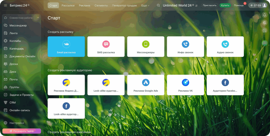
Task: Click the Инфо звонок phone icon
Action: [x=185, y=44]
